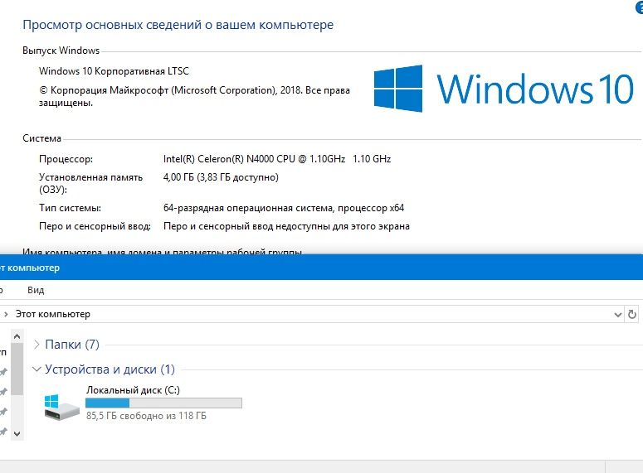643x473 pixels.
Task: Click the Установленная память (ОЗУ) label
Action: pos(90,183)
